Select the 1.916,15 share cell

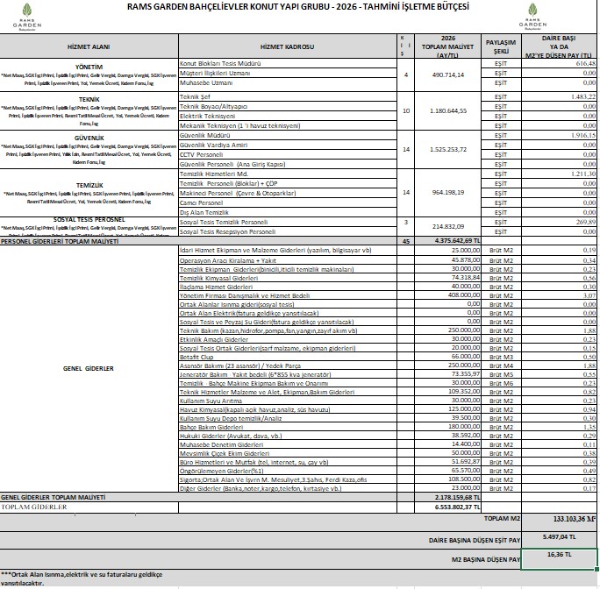[559, 135]
